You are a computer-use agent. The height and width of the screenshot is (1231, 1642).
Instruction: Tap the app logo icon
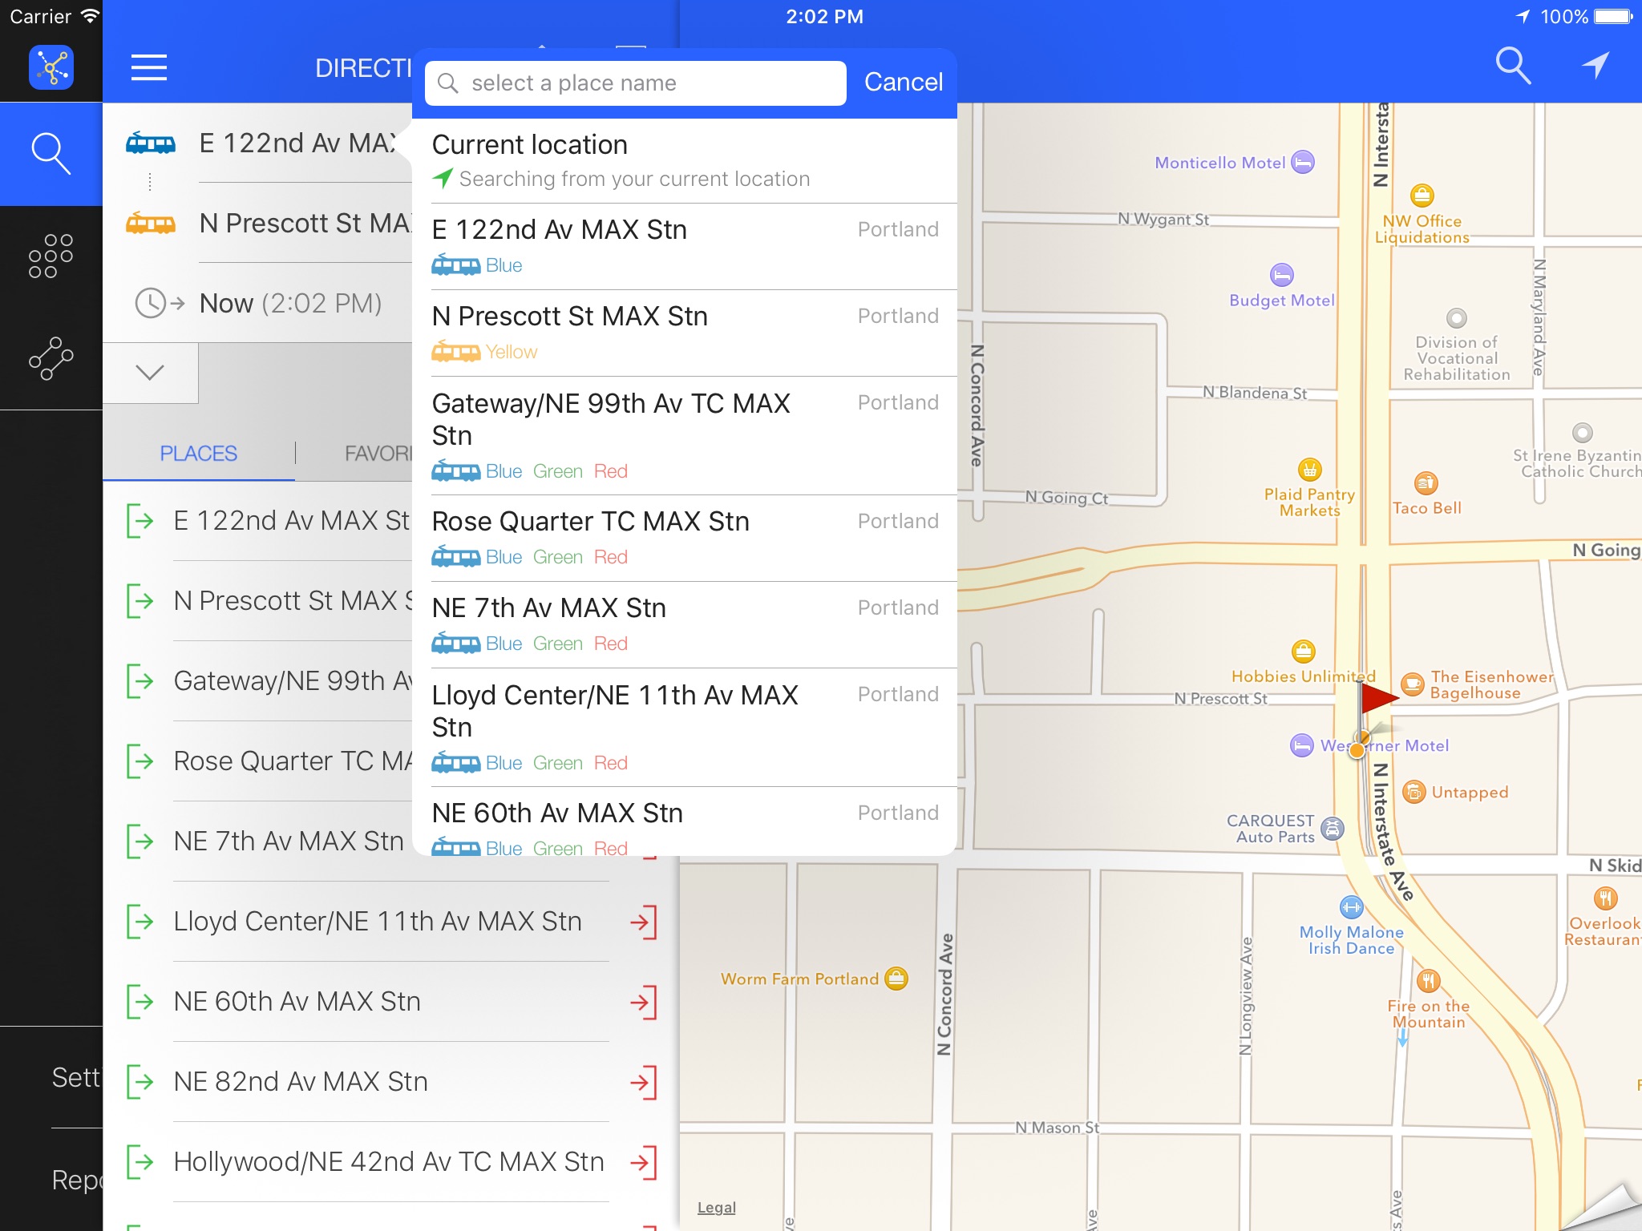[51, 67]
